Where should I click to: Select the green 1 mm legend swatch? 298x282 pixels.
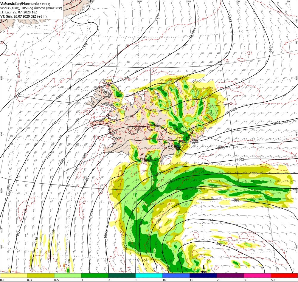pyautogui.click(x=95, y=275)
